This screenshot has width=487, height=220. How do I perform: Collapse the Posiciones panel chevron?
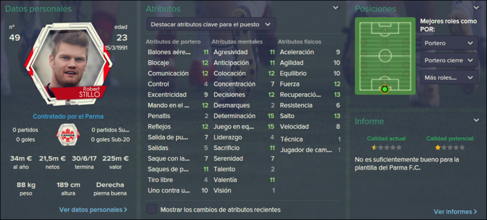(476, 8)
